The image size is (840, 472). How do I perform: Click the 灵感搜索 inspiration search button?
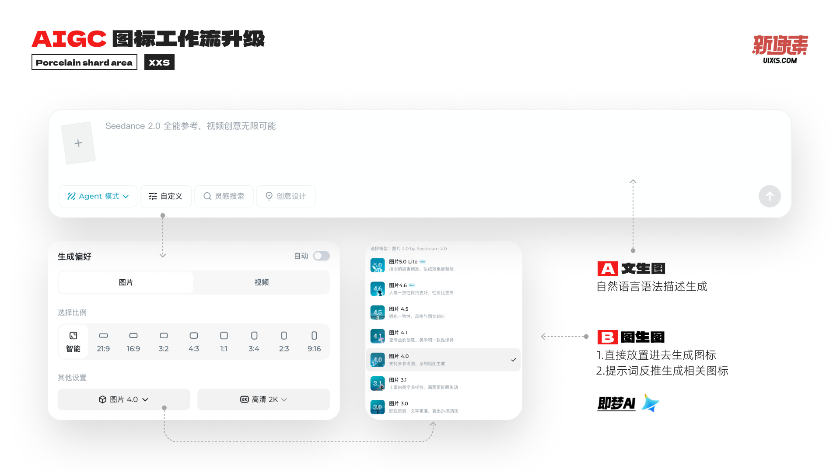[x=224, y=196]
